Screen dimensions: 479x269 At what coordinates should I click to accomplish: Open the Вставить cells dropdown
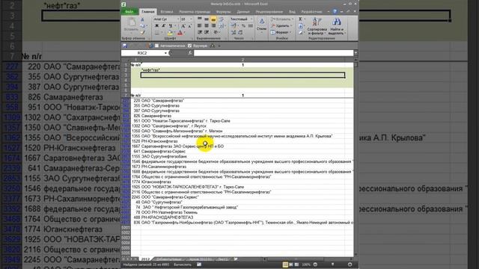(x=282, y=19)
